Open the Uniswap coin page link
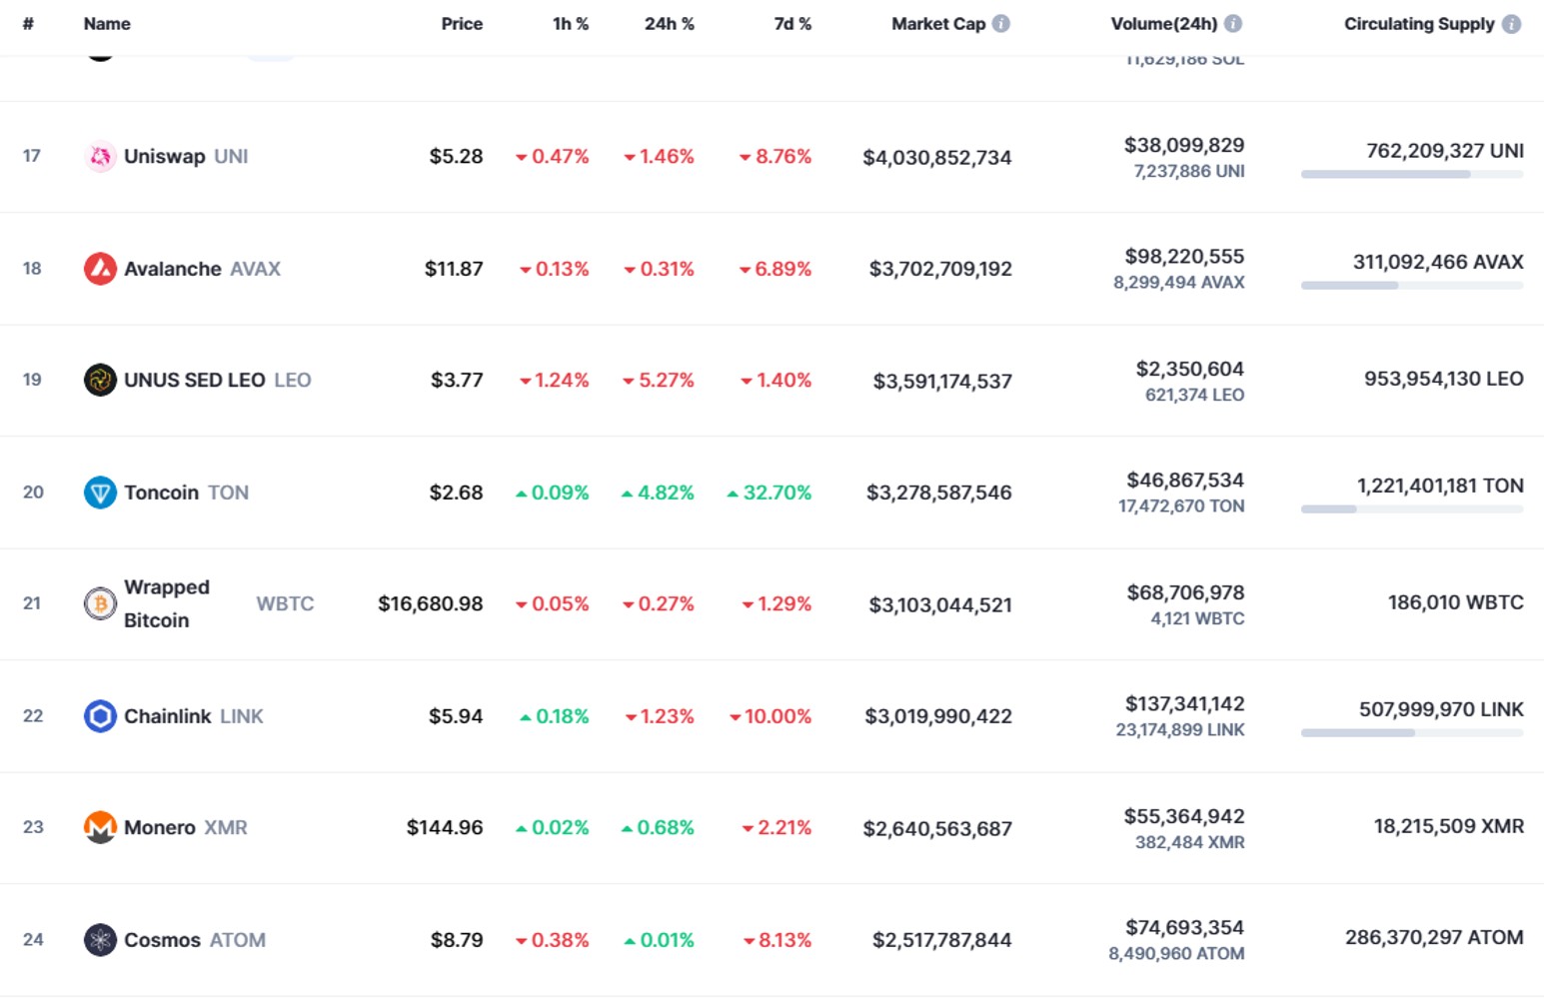Image resolution: width=1544 pixels, height=999 pixels. (186, 156)
